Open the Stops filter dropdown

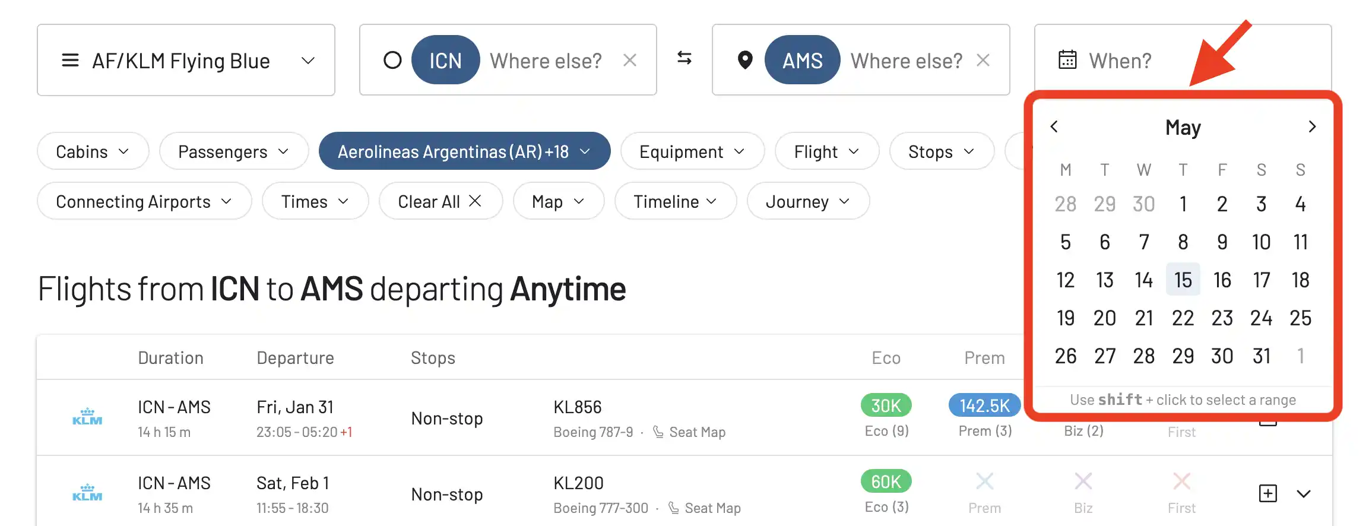coord(942,151)
